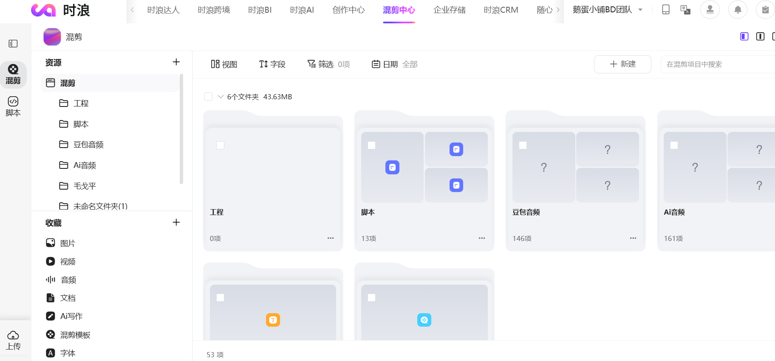The image size is (775, 361).
Task: Check the 脚本 folder card checkbox
Action: tap(372, 146)
